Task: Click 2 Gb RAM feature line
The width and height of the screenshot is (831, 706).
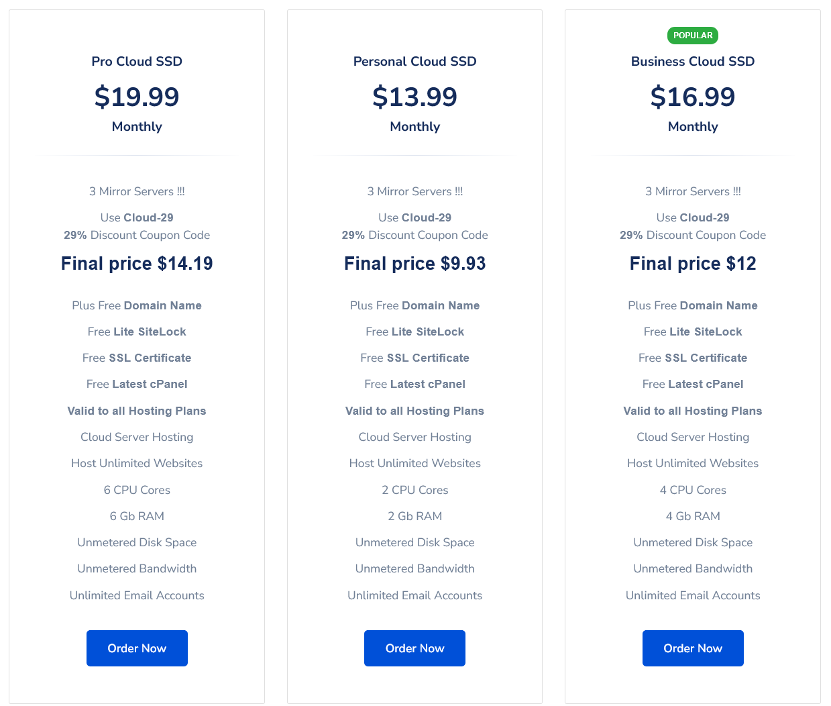Action: pyautogui.click(x=414, y=516)
